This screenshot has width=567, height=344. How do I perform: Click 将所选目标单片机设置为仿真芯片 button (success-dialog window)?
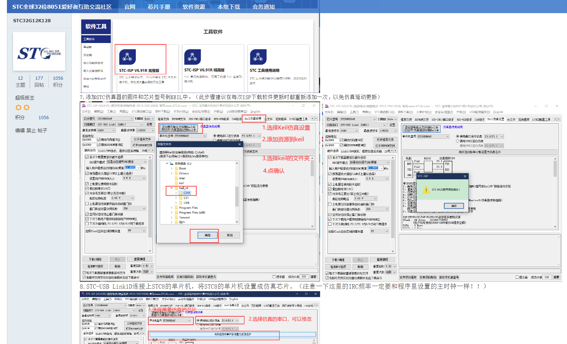(480, 152)
